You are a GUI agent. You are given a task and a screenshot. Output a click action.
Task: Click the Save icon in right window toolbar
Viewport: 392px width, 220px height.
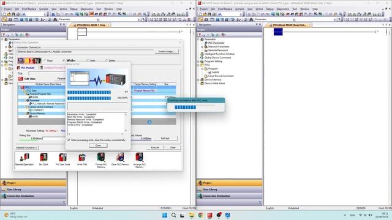209,14
